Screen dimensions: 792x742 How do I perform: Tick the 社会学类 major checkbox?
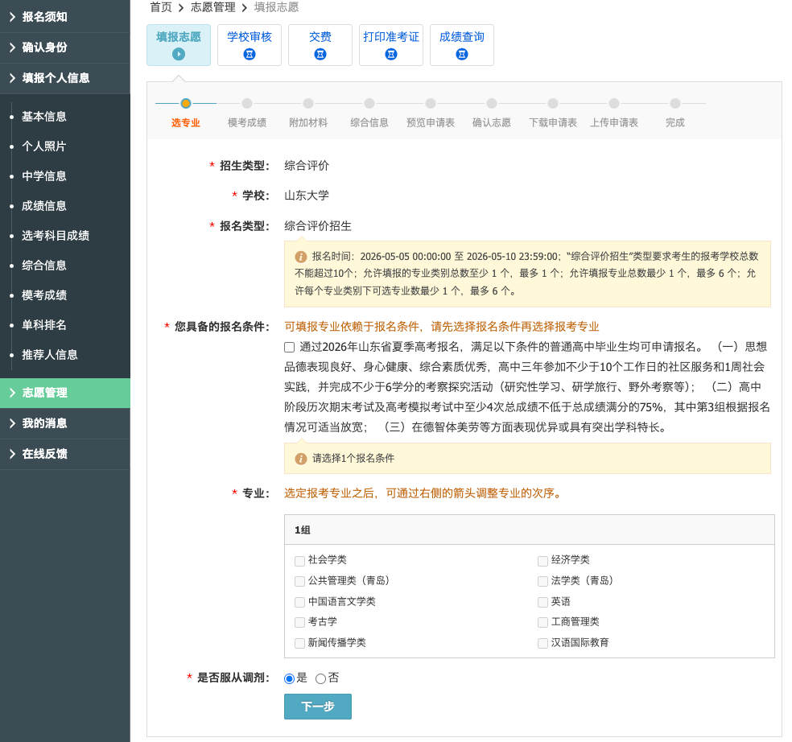coord(299,561)
